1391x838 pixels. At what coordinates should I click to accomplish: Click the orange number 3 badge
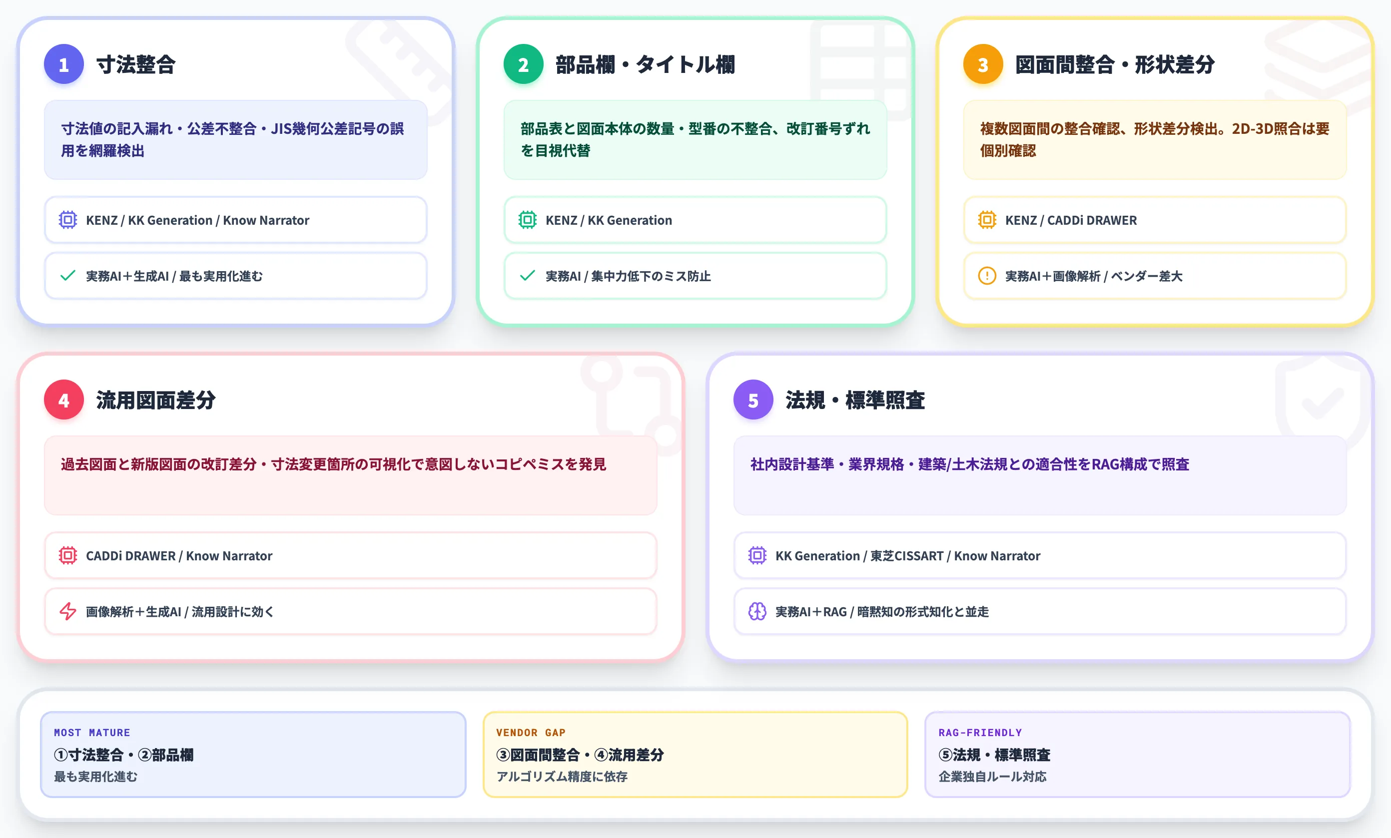(x=983, y=64)
